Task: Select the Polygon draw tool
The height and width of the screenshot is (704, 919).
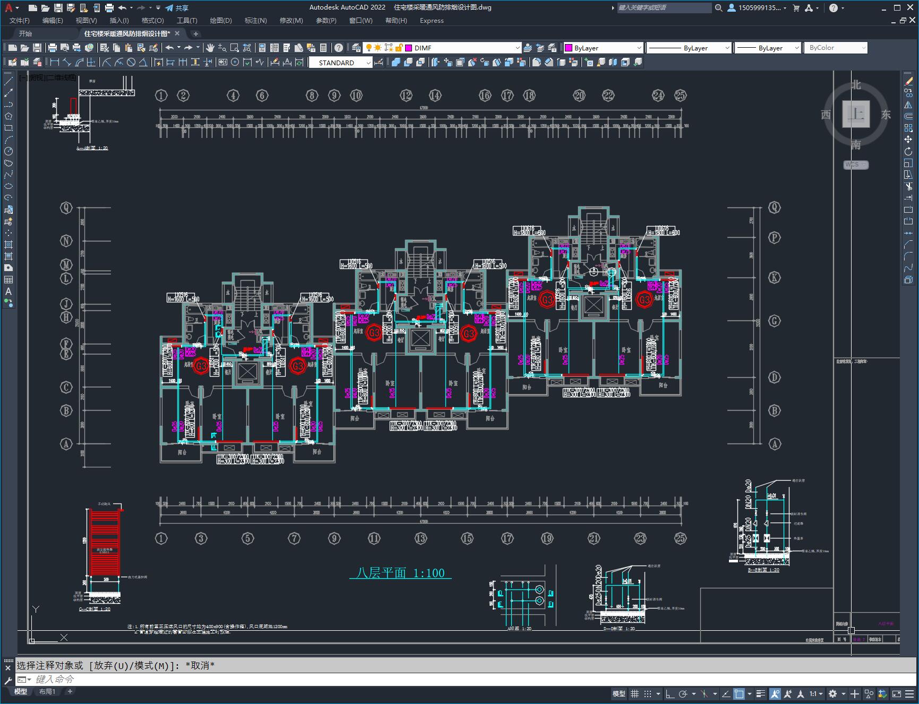Action: (x=8, y=116)
